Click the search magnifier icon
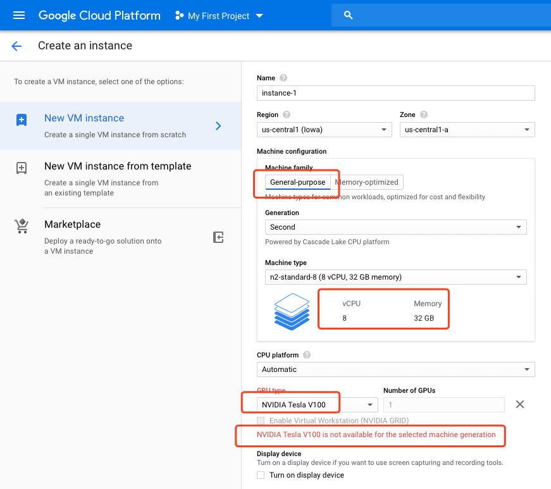This screenshot has height=489, width=551. (x=348, y=15)
